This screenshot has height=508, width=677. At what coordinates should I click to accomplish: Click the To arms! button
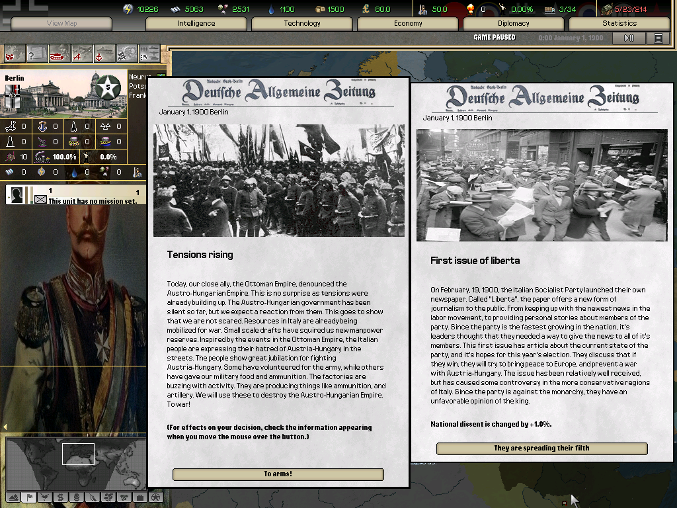click(x=278, y=474)
